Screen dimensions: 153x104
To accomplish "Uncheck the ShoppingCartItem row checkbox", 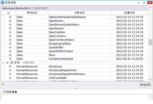I will tap(10, 44).
